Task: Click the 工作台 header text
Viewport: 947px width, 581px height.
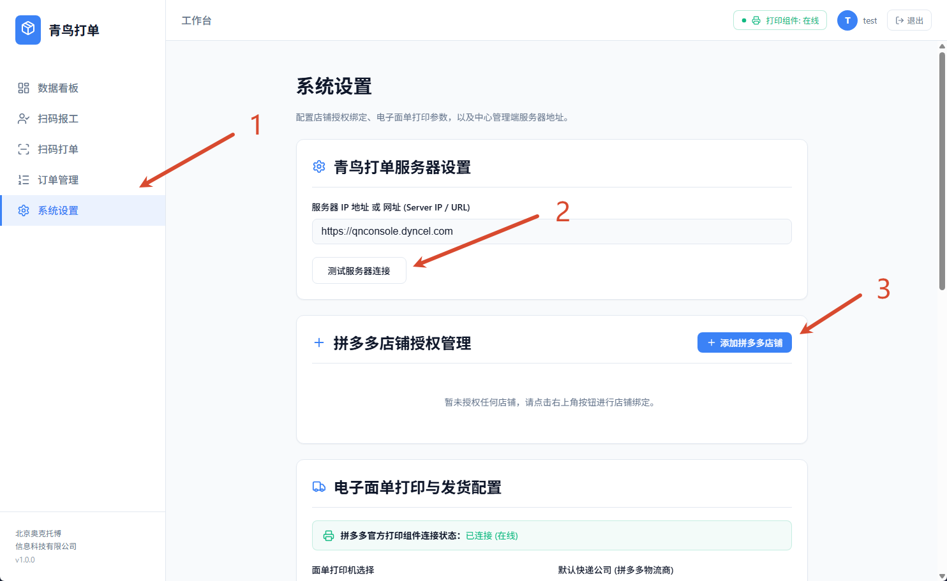Action: (197, 20)
